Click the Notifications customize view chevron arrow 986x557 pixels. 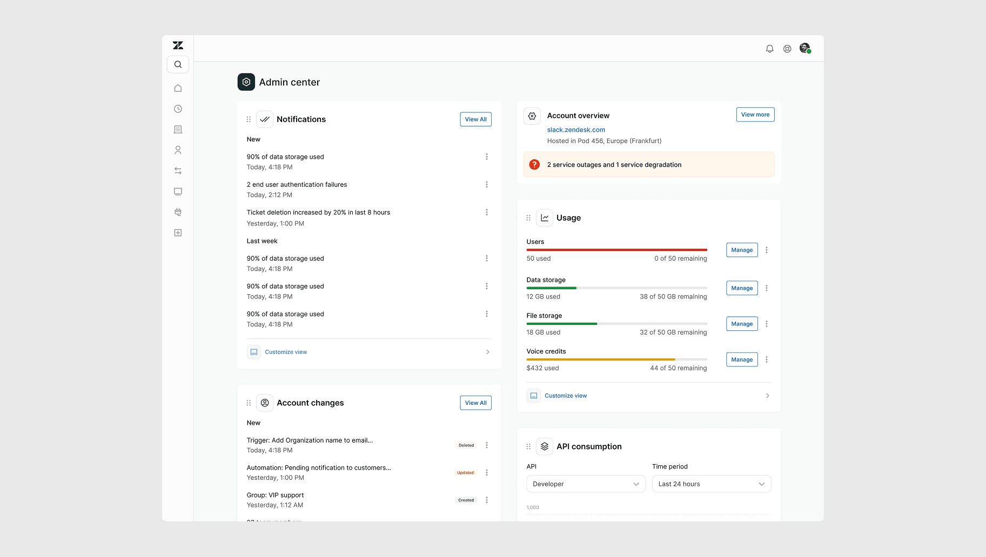coord(488,352)
